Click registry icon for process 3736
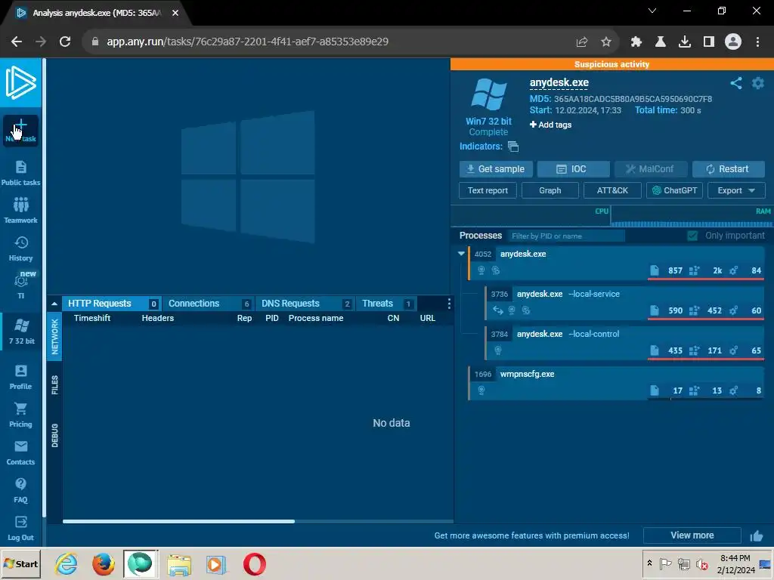The image size is (774, 580). coord(695,310)
